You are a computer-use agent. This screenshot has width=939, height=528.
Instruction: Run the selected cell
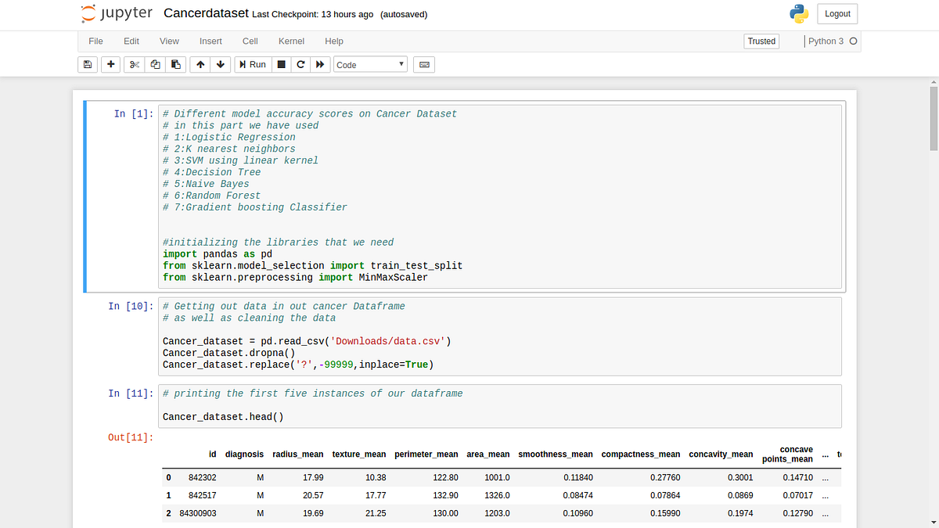click(x=252, y=64)
